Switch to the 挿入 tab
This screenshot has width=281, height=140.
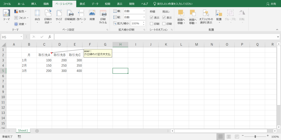(x=34, y=4)
